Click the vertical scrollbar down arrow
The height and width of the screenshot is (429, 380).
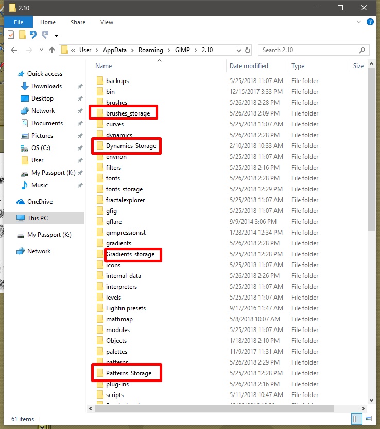click(371, 400)
